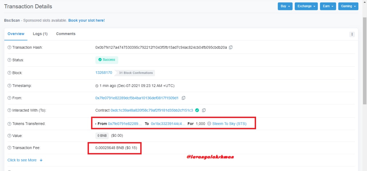Screen dimensions: 367x171
Task: Click 31 Block Confirmations badge
Action: tap(134, 73)
